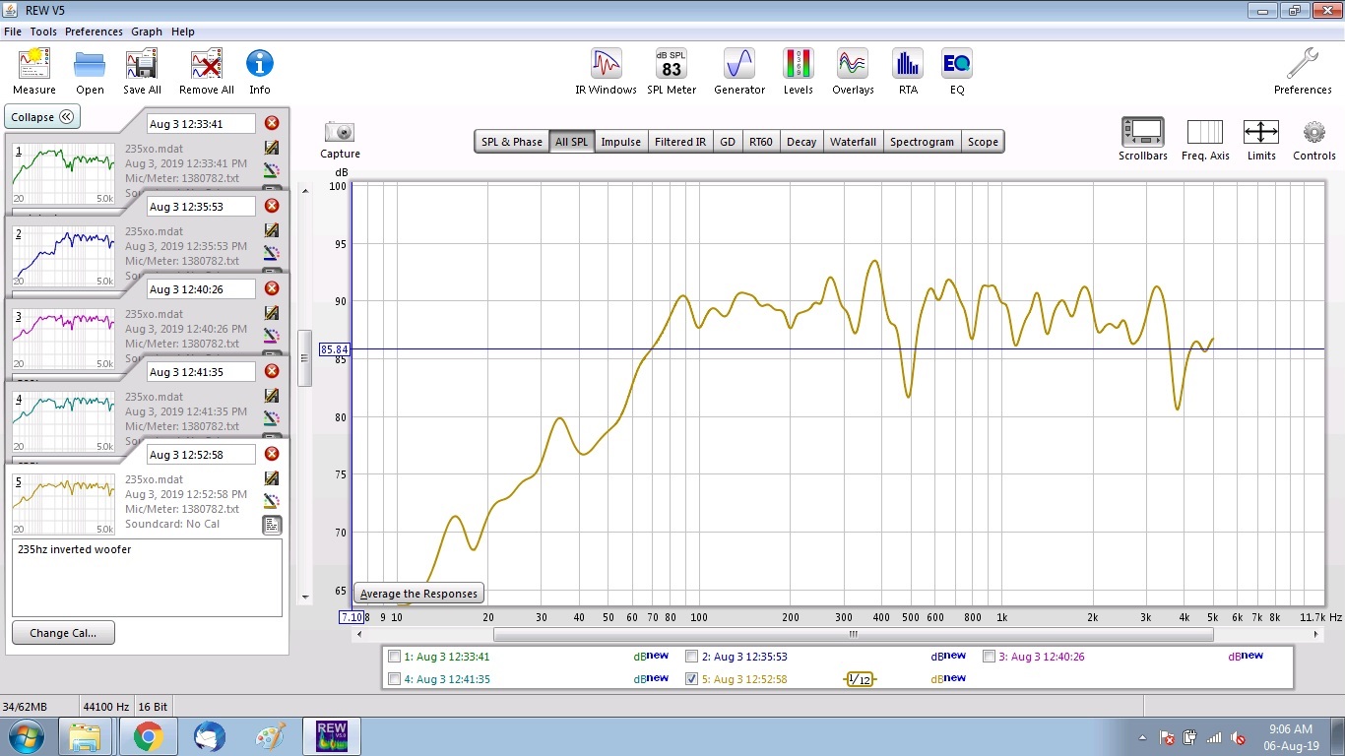
Task: Switch to Scope tab
Action: [x=983, y=142]
